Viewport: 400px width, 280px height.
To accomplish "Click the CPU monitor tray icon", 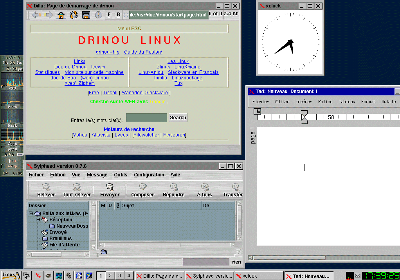I will pyautogui.click(x=350, y=276).
